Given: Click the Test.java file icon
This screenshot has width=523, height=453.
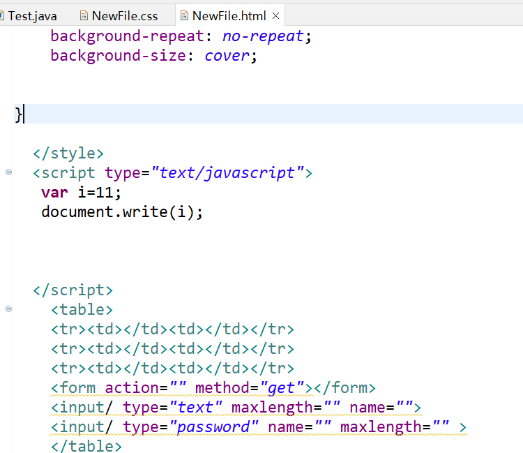Looking at the screenshot, I should [x=1, y=15].
